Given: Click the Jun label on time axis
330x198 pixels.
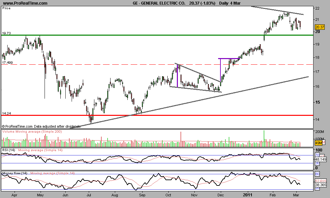Looking at the screenshot, I should click(x=65, y=195).
